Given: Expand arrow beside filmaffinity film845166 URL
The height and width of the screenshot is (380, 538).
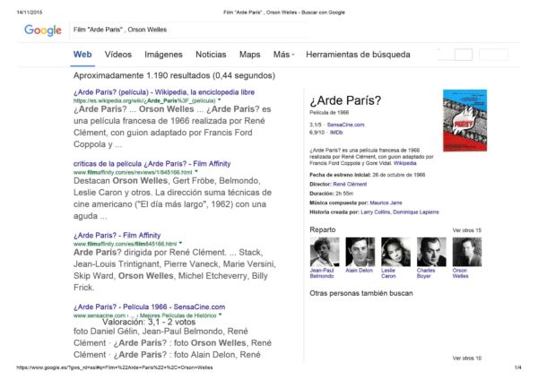Looking at the screenshot, I should pos(180,243).
